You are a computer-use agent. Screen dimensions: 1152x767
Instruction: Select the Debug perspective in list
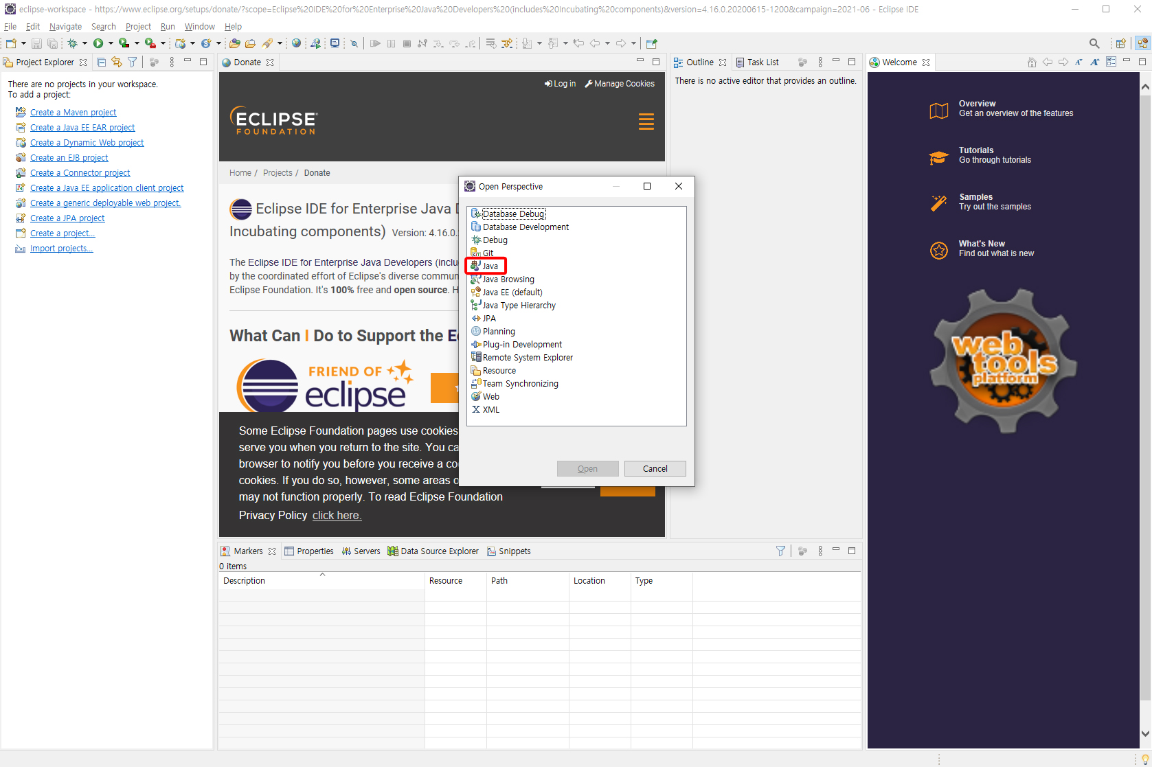[x=489, y=240]
